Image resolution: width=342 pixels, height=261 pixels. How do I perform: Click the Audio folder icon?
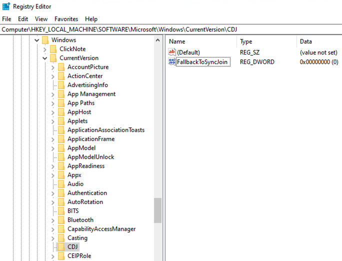pyautogui.click(x=61, y=184)
